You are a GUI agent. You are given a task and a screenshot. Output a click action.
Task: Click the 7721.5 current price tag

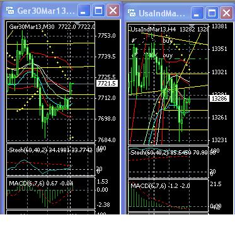[x=107, y=84]
